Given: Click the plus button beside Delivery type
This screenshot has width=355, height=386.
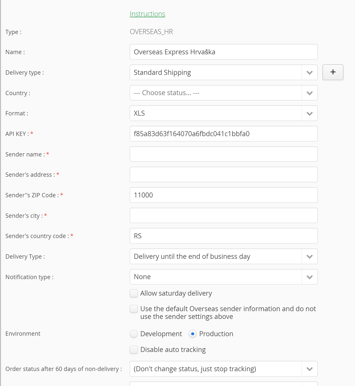Looking at the screenshot, I should [x=333, y=72].
